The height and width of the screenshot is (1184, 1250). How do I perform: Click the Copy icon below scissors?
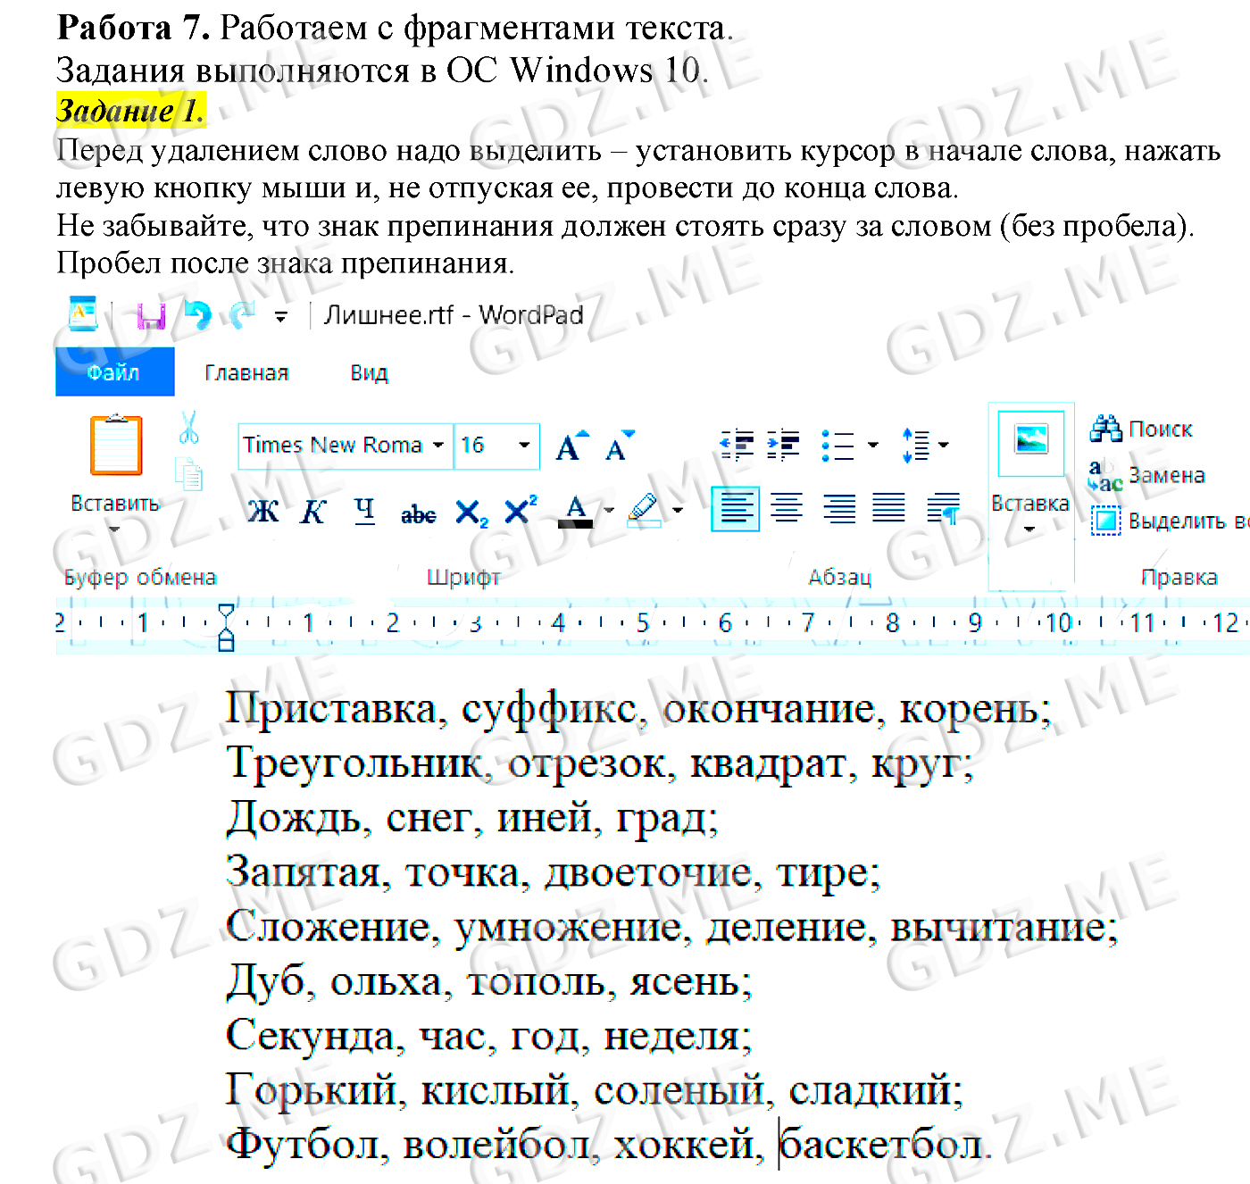click(188, 474)
